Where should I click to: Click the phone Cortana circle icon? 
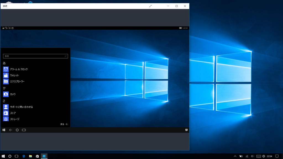click(x=17, y=130)
